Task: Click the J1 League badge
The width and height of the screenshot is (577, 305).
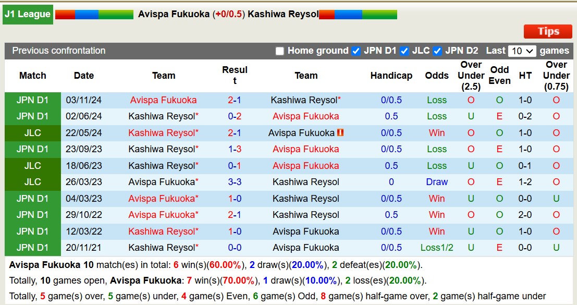Action: click(x=27, y=14)
